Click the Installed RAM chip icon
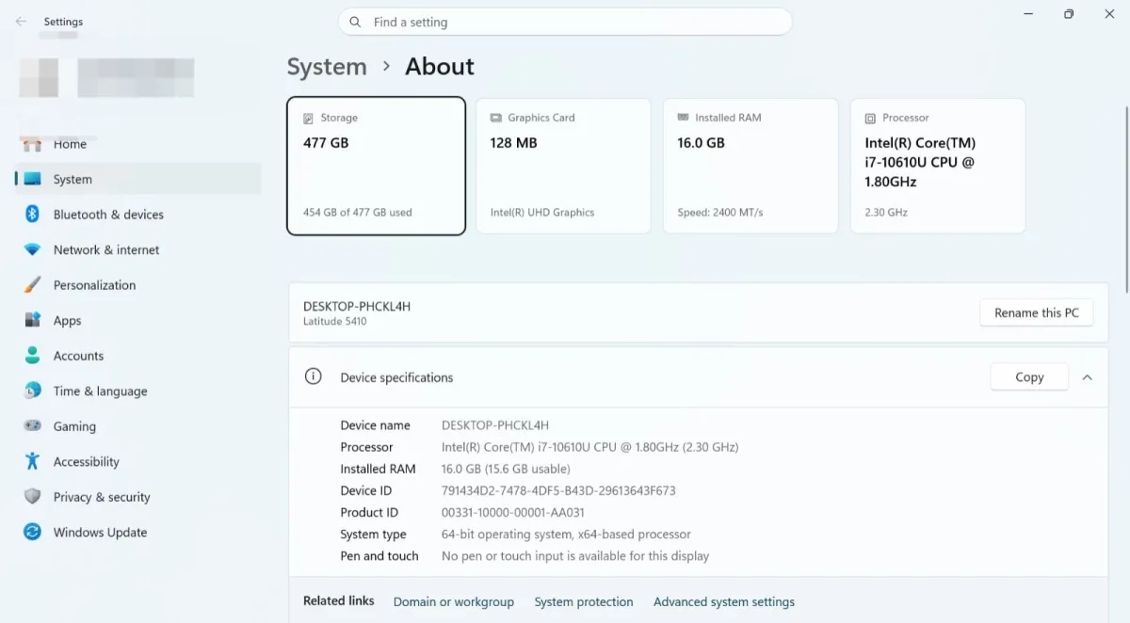1130x623 pixels. point(683,119)
